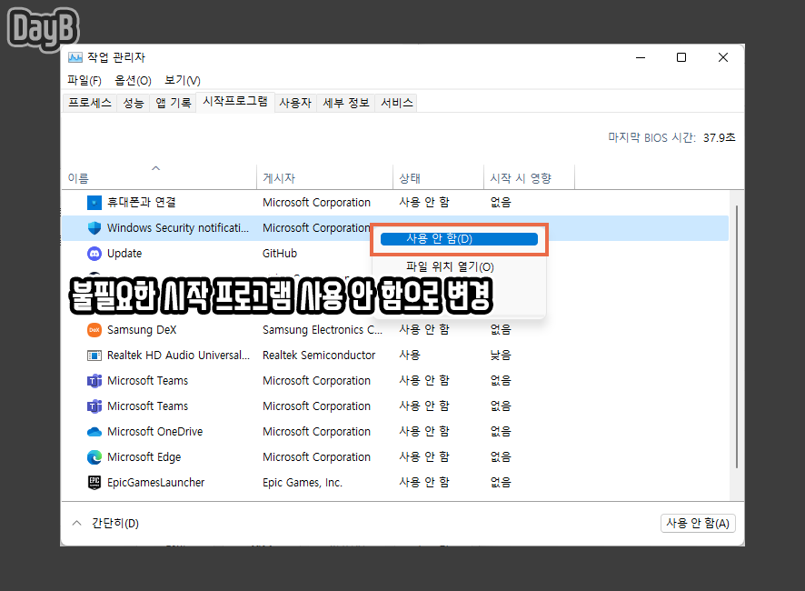Open the 파일(F) menu
The image size is (805, 591).
[84, 81]
